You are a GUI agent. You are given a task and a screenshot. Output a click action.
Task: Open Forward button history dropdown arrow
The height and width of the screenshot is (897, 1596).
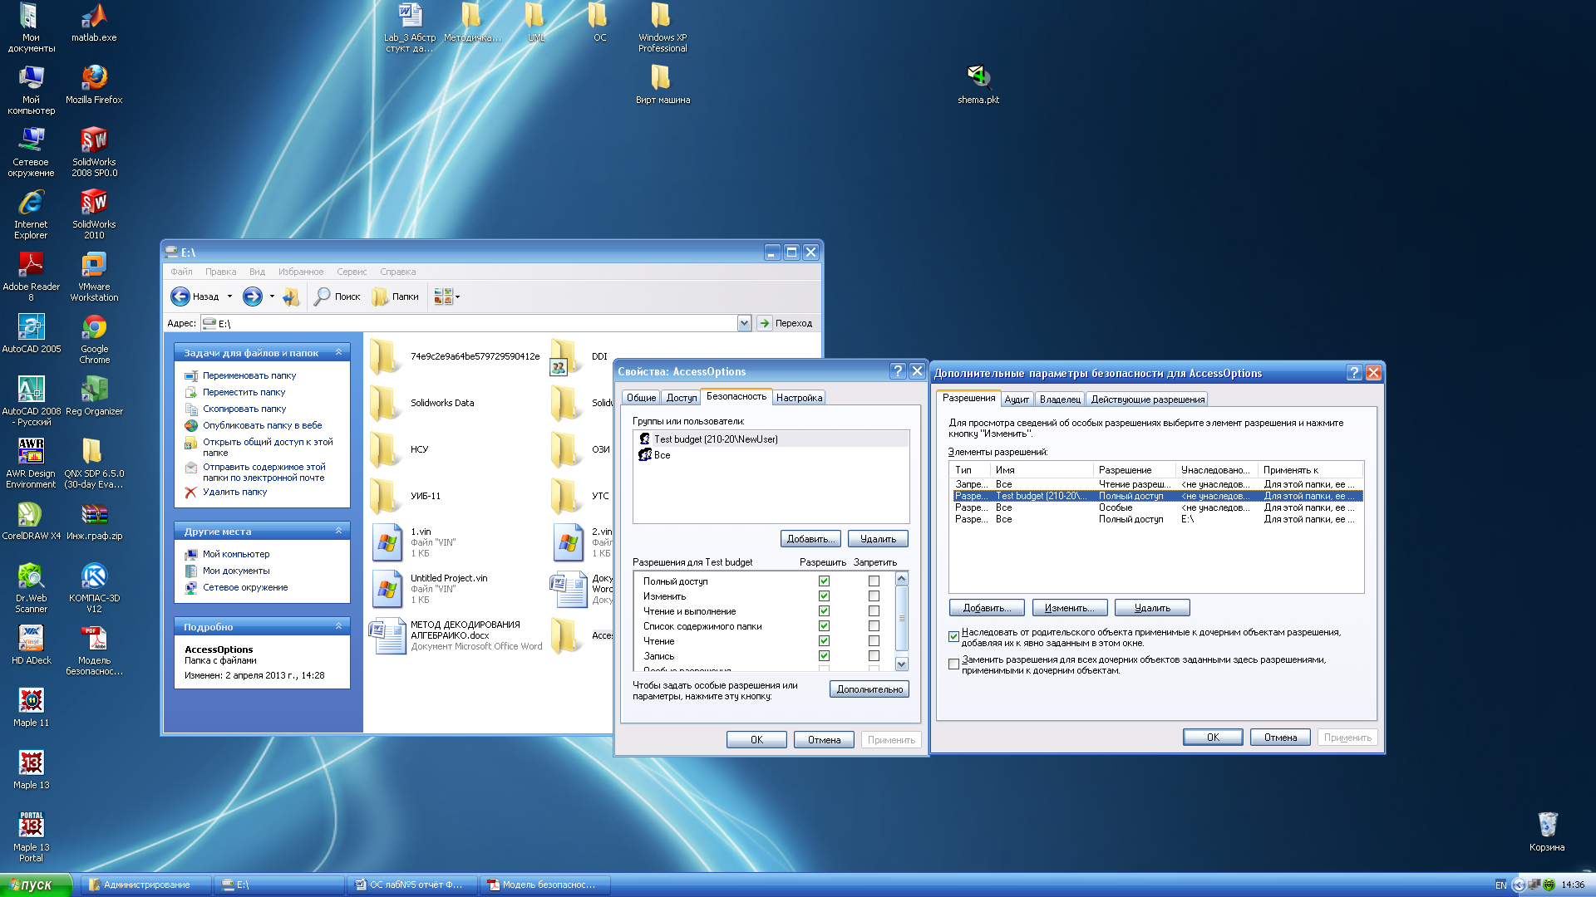click(272, 297)
